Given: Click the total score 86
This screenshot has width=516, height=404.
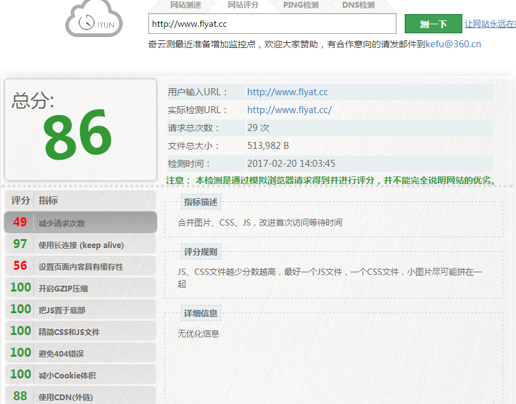Looking at the screenshot, I should point(77,136).
